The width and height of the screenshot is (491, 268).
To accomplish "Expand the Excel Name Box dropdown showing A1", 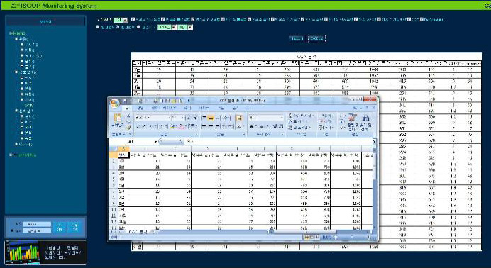I will point(155,142).
